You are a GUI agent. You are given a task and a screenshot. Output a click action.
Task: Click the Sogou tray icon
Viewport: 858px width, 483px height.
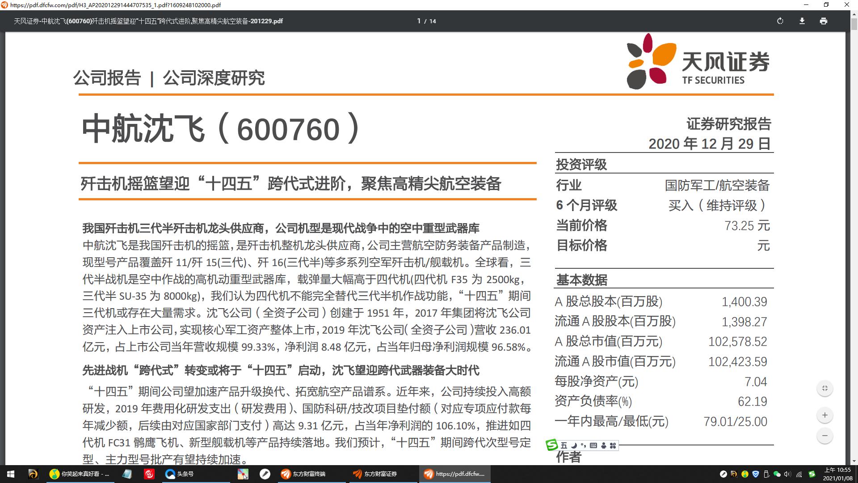[812, 474]
